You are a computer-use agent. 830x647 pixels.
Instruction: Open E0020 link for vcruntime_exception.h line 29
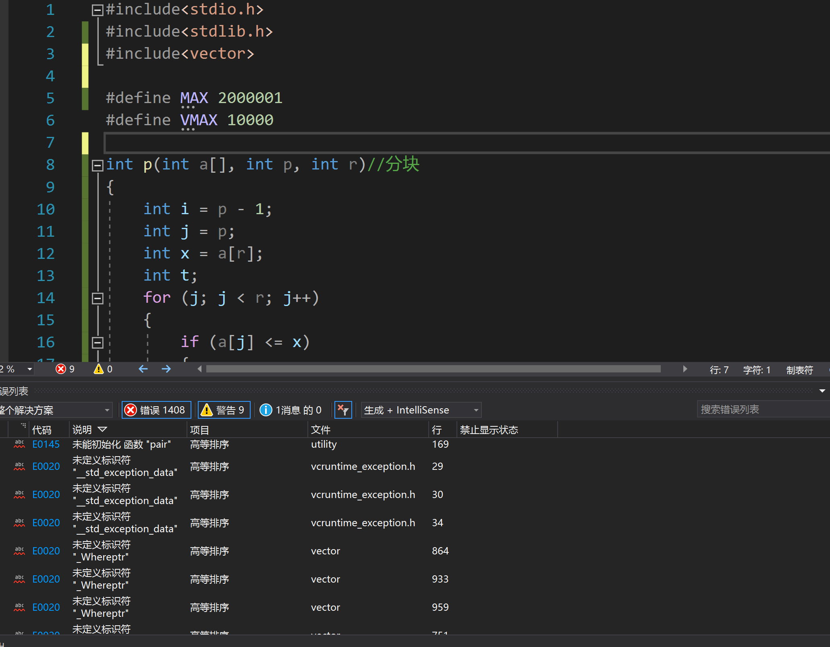(46, 467)
